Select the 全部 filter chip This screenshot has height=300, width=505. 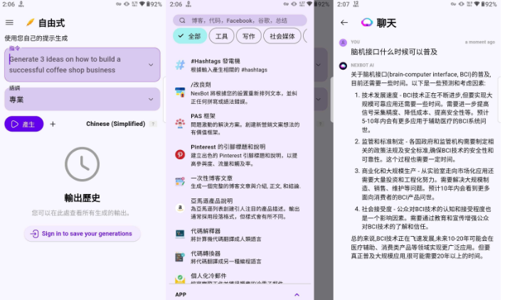190,36
